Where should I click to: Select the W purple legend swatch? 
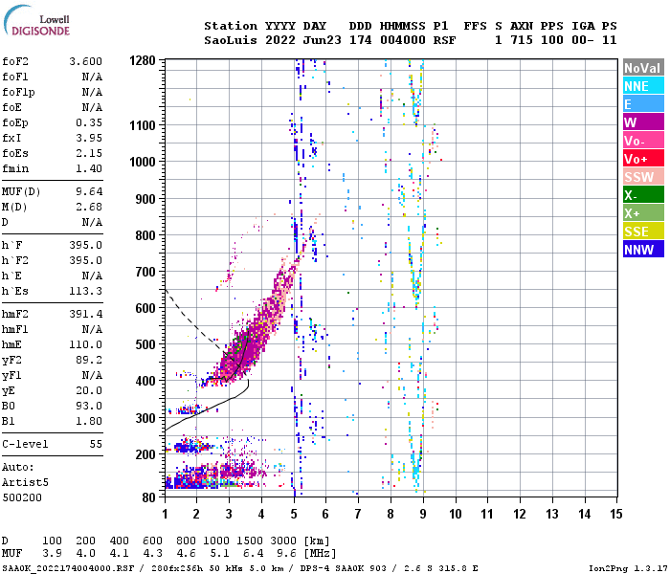point(643,122)
